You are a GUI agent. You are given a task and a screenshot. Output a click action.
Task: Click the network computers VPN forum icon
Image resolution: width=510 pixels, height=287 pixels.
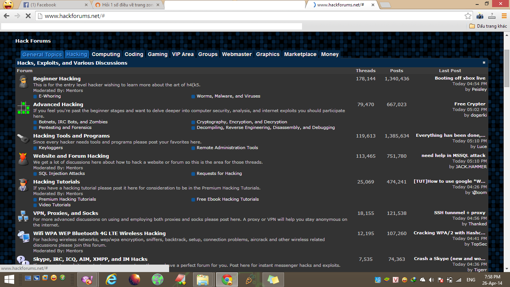tap(23, 216)
